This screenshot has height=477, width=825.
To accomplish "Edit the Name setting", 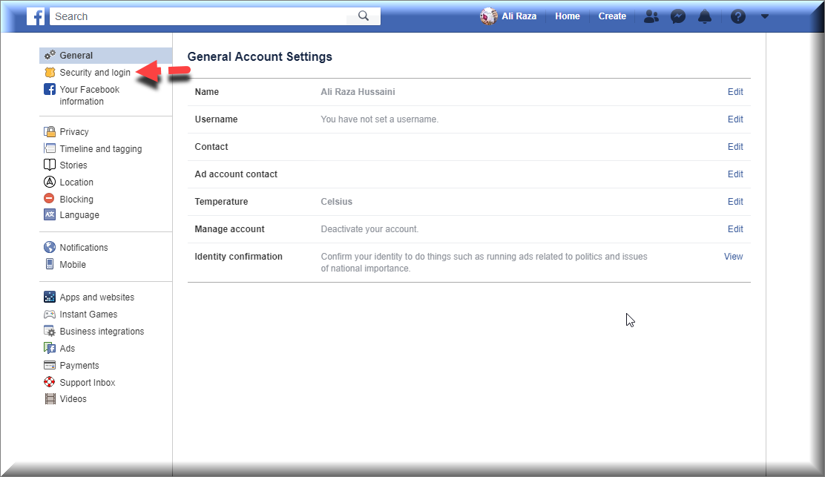I will pyautogui.click(x=734, y=92).
